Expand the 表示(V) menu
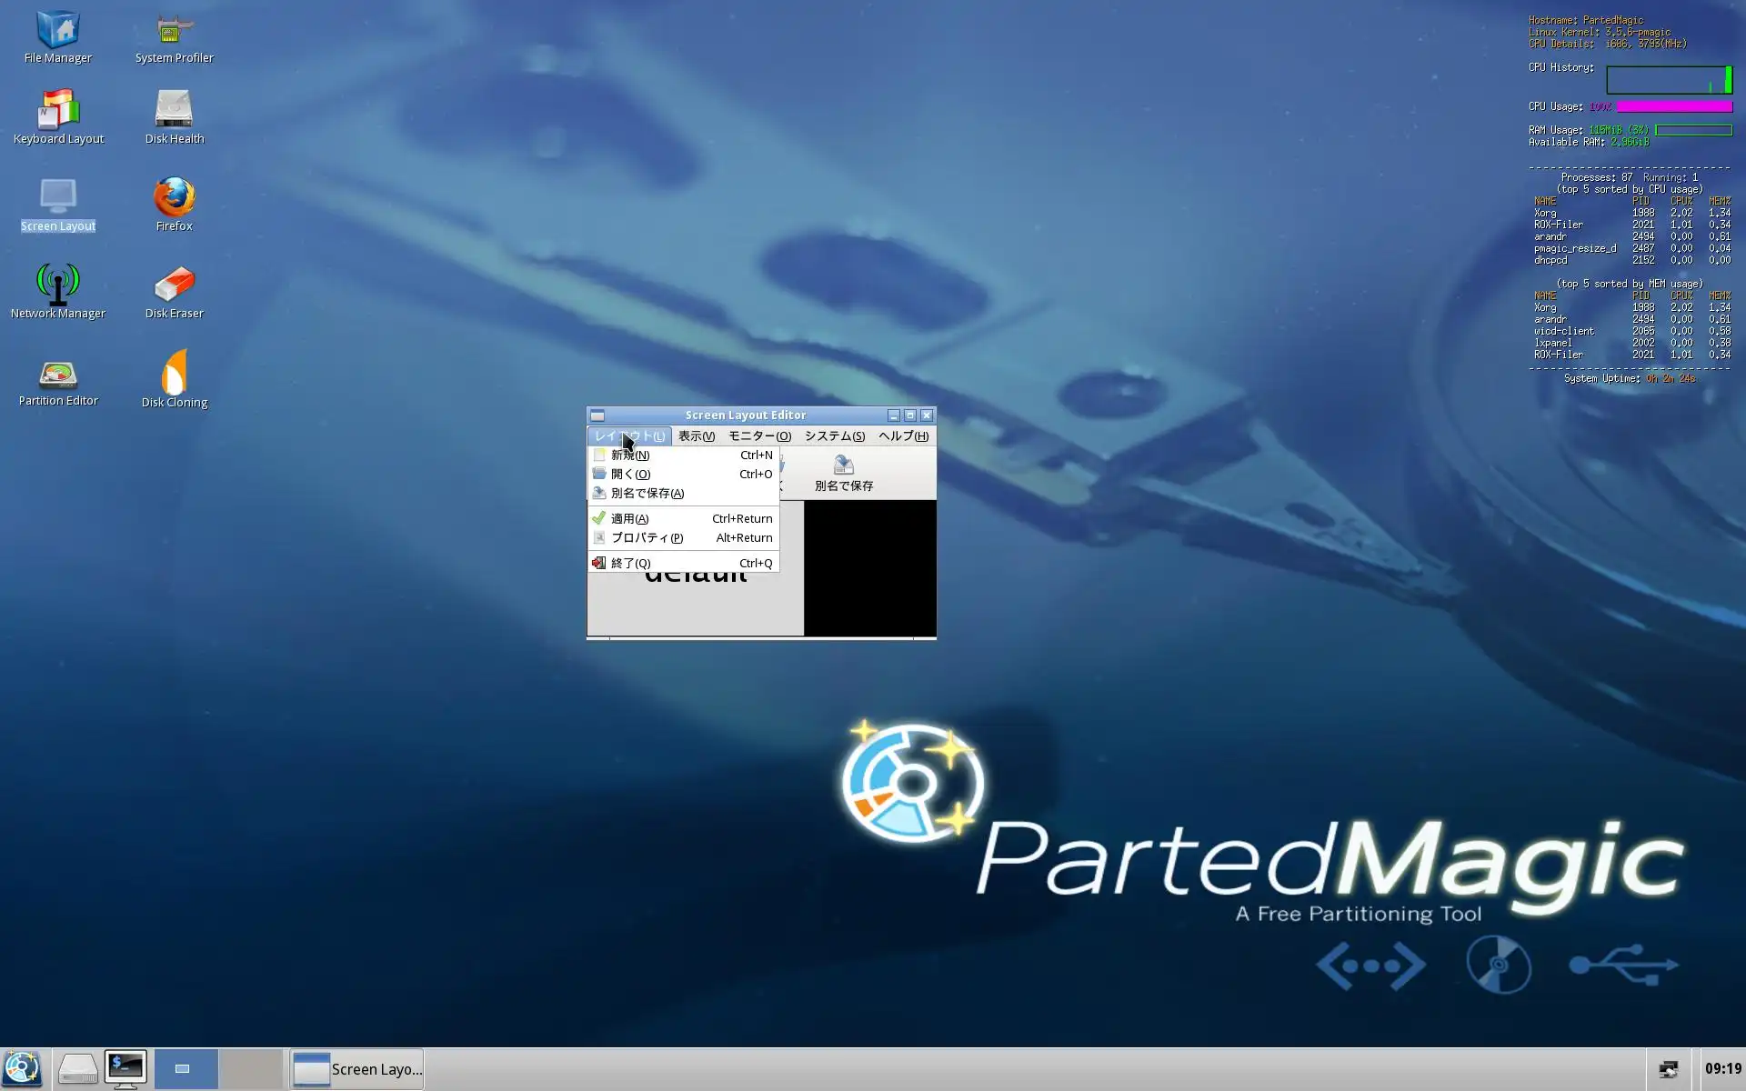 (696, 436)
